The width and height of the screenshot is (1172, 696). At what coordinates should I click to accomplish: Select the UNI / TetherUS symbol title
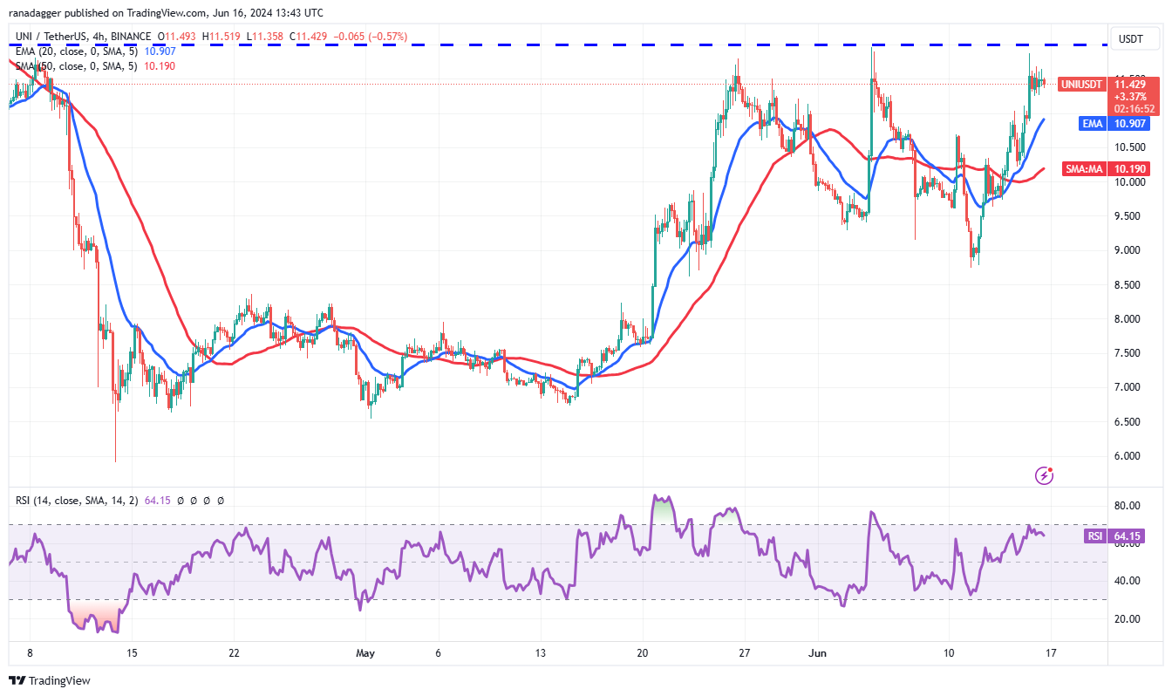[x=50, y=36]
